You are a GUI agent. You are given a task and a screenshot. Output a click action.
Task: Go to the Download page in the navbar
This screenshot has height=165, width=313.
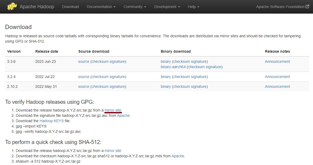70,7
